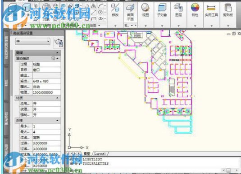Collapse the 常规 section

click(57, 53)
